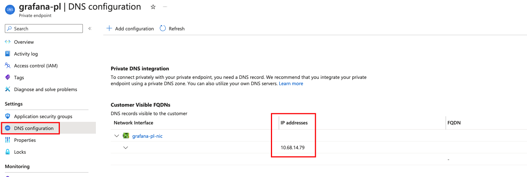The width and height of the screenshot is (527, 177).
Task: Open Activity log in the sidebar
Action: (x=26, y=54)
